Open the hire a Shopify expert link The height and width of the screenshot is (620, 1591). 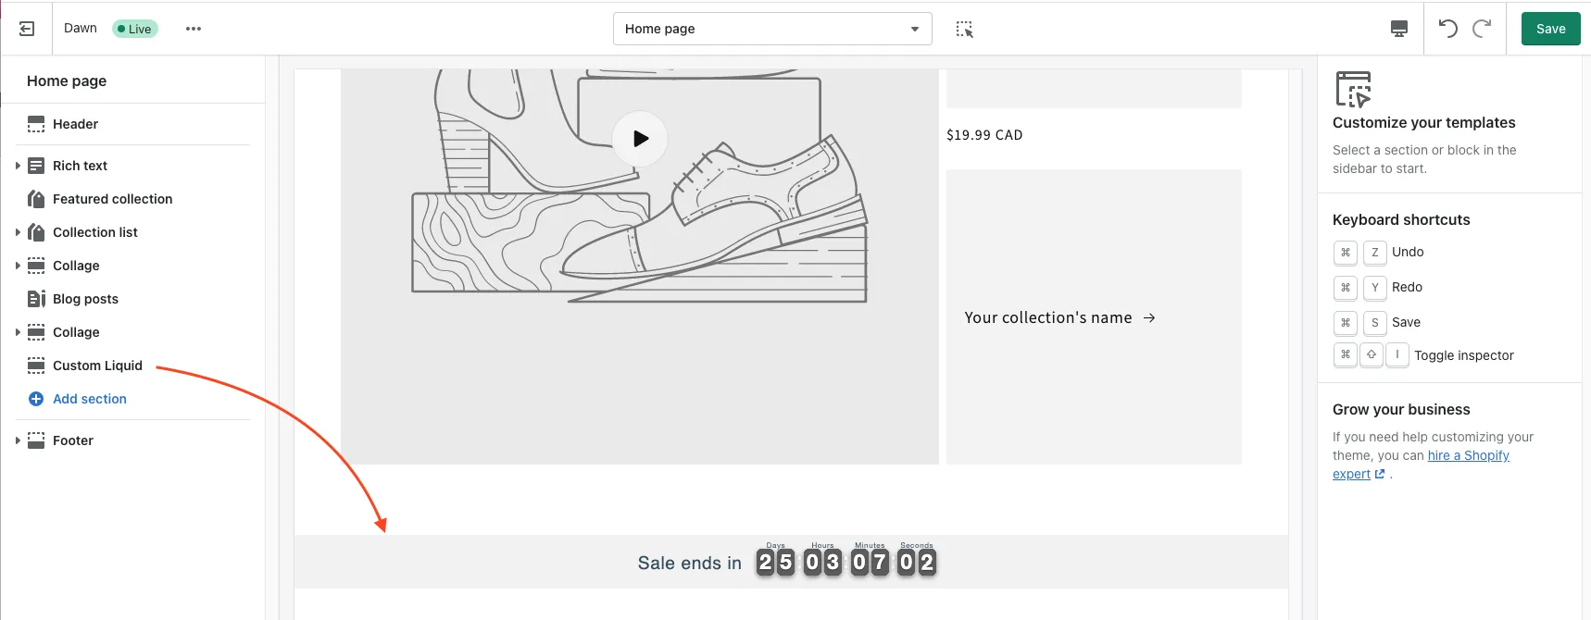coord(1422,465)
